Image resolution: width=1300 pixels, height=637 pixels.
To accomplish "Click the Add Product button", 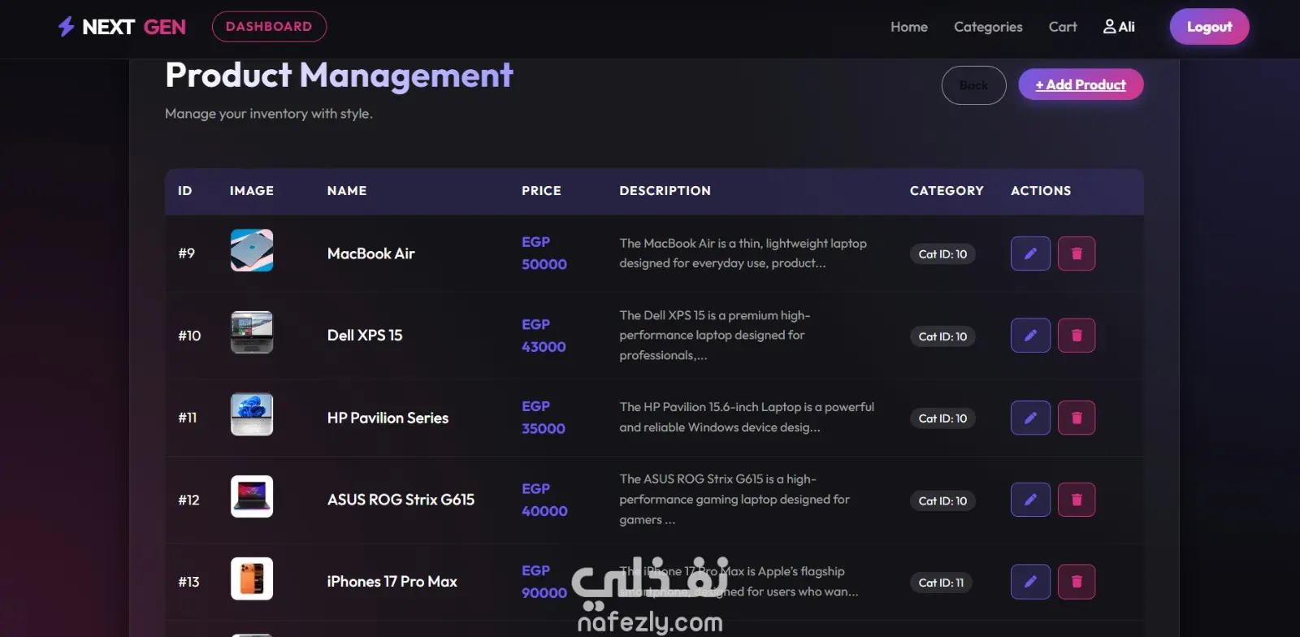I will coord(1081,84).
